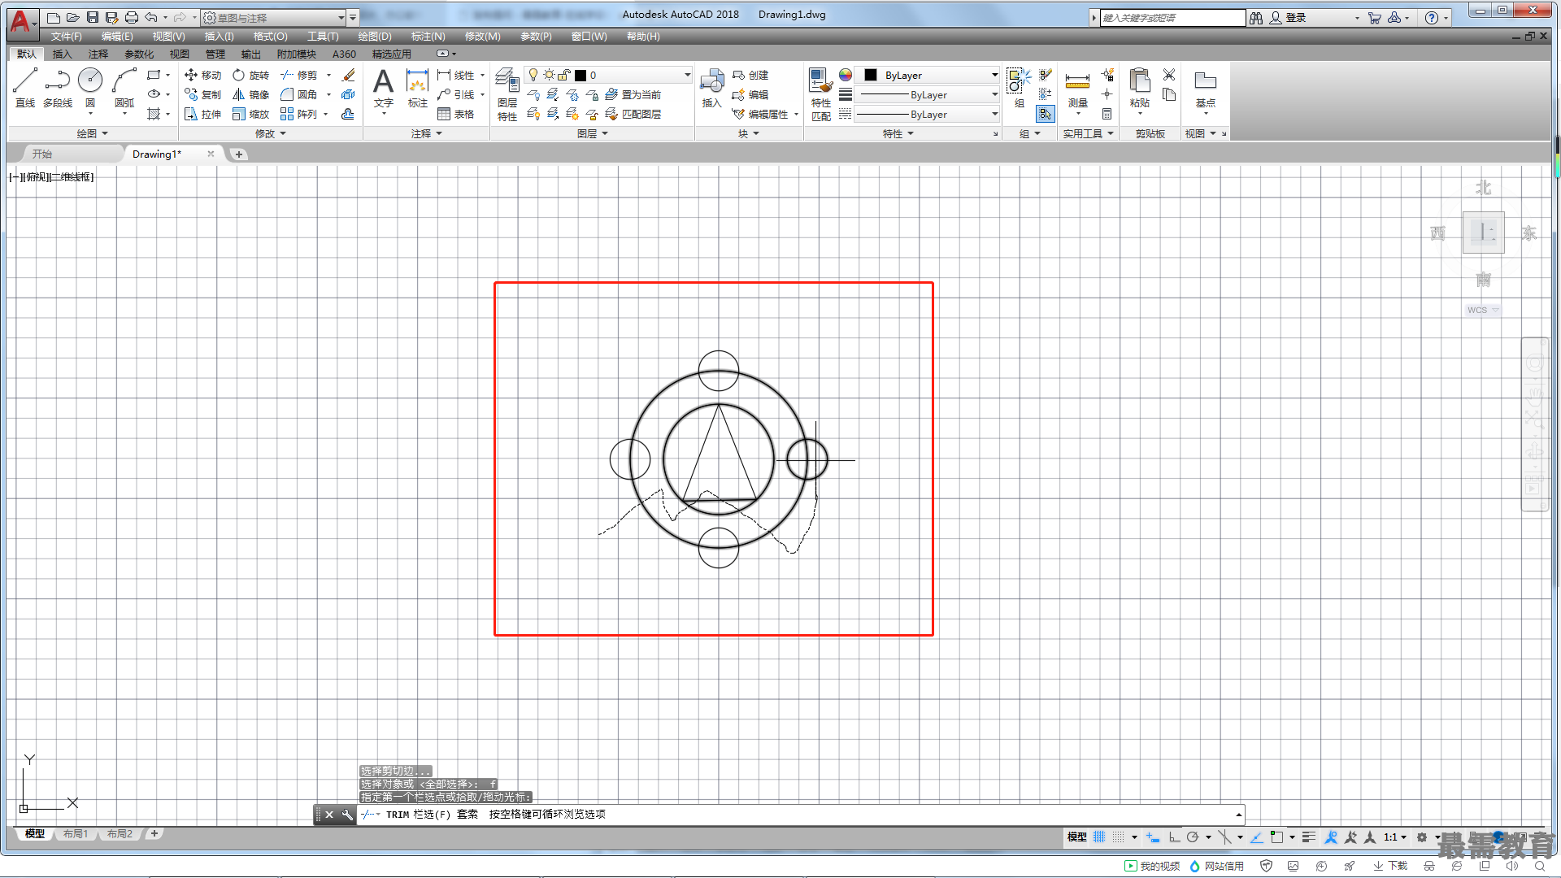Image resolution: width=1561 pixels, height=878 pixels.
Task: Click the Create block (创建) button
Action: click(x=750, y=75)
